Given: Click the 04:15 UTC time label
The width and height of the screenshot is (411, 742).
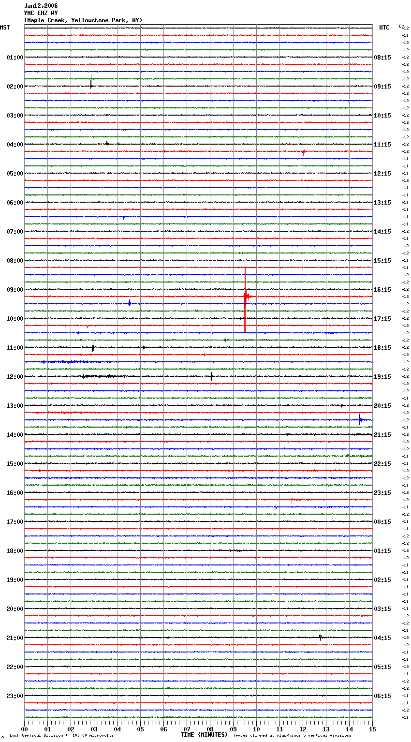Looking at the screenshot, I should 382,638.
